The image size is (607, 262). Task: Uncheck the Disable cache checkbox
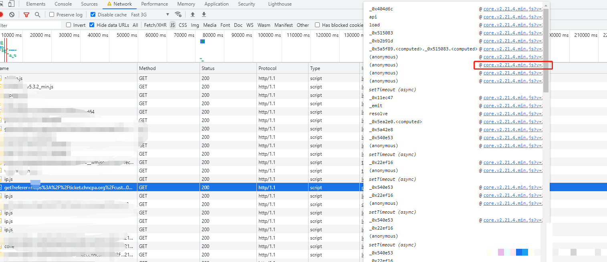coord(93,14)
